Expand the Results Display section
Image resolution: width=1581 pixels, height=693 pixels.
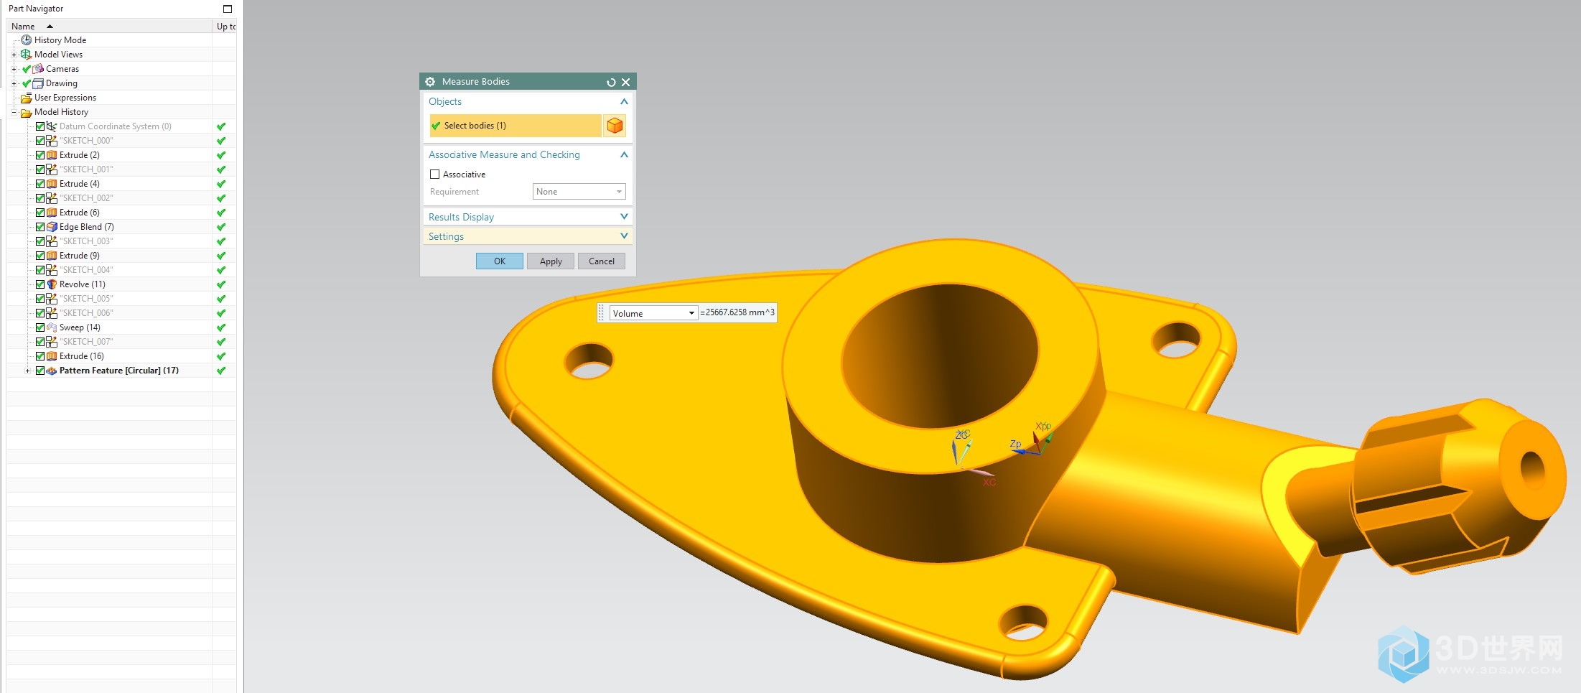pos(624,217)
